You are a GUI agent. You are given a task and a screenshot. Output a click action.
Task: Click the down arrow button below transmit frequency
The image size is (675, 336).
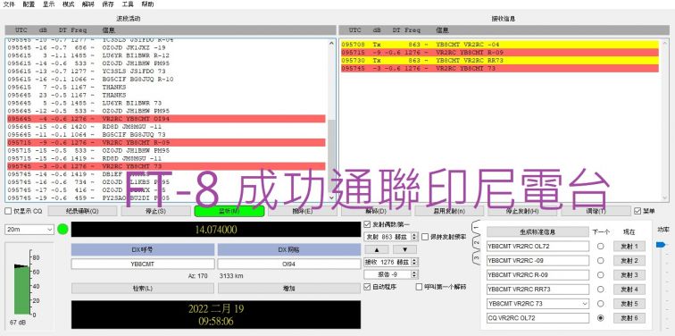(x=404, y=249)
